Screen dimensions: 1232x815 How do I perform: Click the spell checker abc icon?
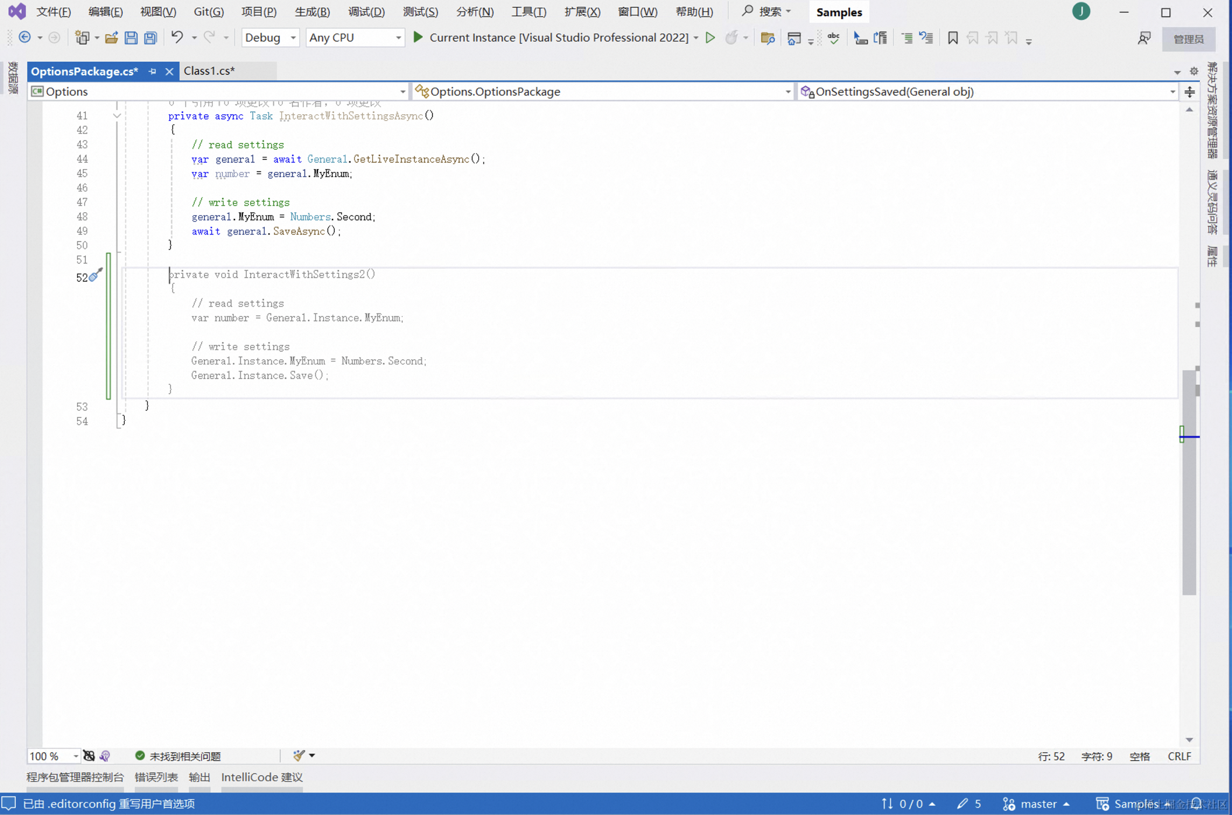pyautogui.click(x=833, y=38)
